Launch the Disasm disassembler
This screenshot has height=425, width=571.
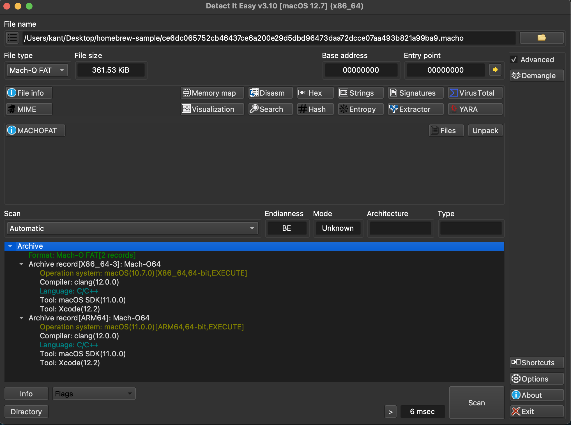tap(270, 93)
